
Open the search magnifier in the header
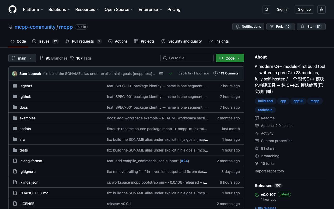(x=267, y=9)
